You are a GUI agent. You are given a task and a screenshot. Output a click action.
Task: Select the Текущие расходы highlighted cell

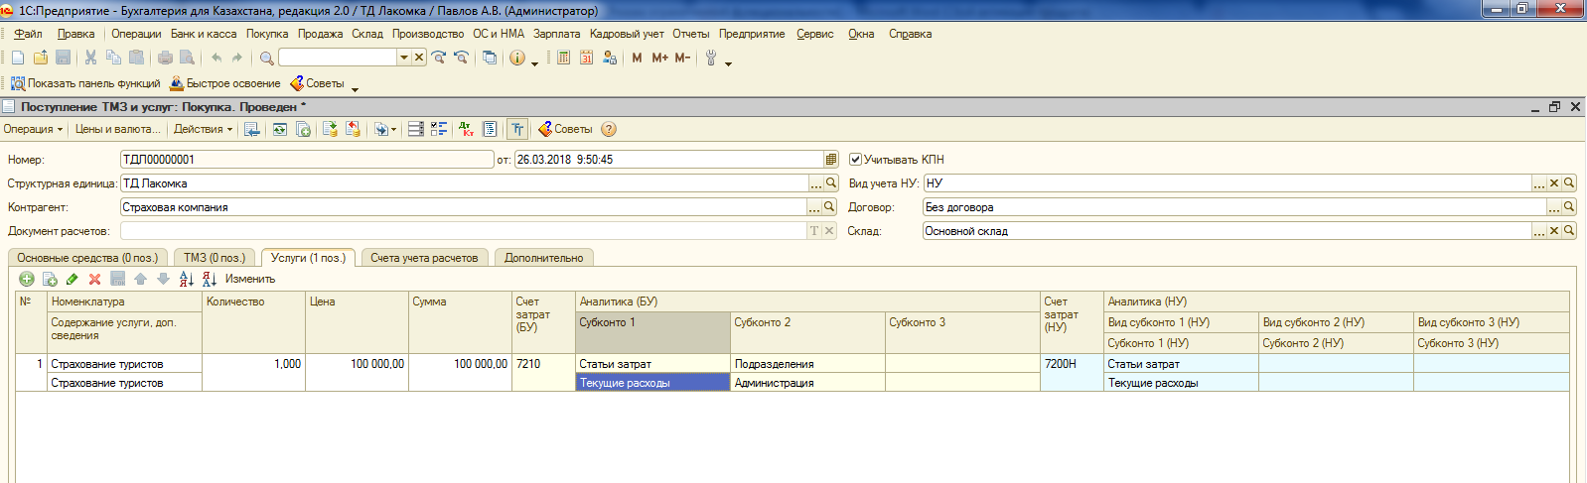[x=653, y=383]
